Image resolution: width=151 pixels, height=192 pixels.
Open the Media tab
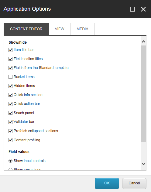pyautogui.click(x=82, y=29)
